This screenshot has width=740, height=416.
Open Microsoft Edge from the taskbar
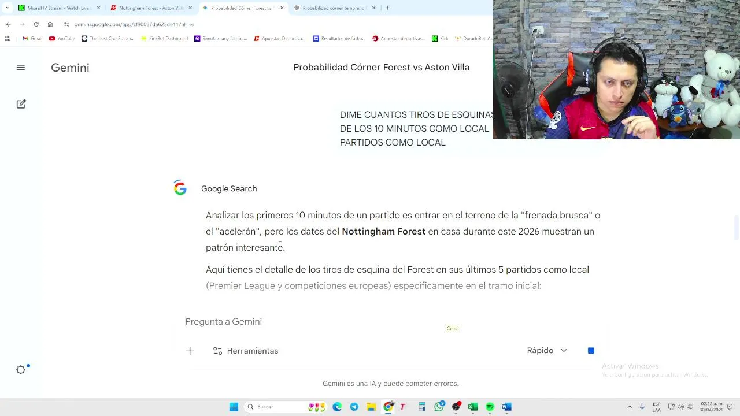337,407
